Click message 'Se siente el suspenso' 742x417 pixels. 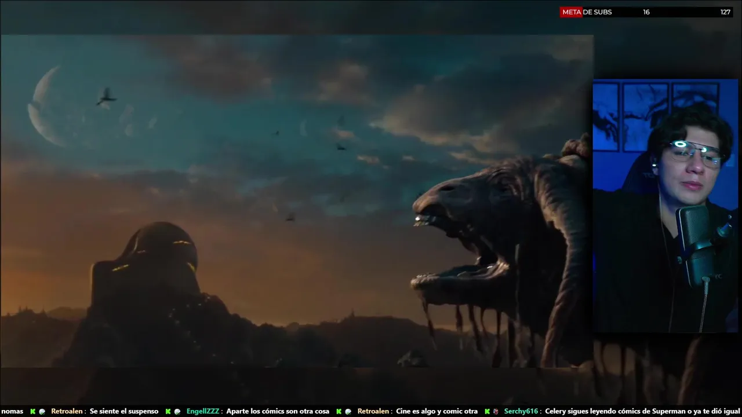(124, 411)
